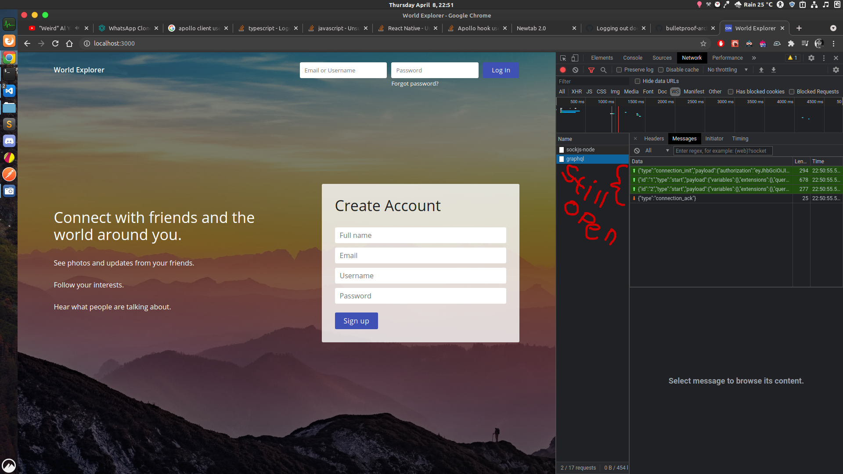Clear the network requests list
The image size is (843, 474).
[x=575, y=70]
